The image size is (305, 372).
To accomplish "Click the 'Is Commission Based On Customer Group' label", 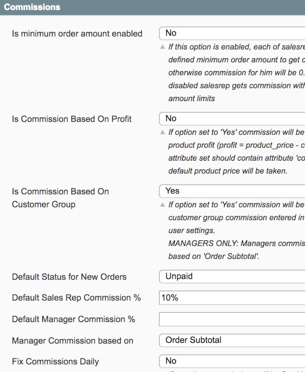I will [x=60, y=198].
